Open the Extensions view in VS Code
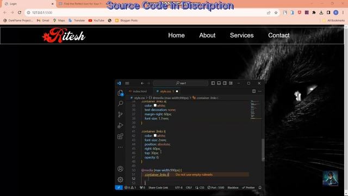This screenshot has height=196, width=348. [120, 136]
